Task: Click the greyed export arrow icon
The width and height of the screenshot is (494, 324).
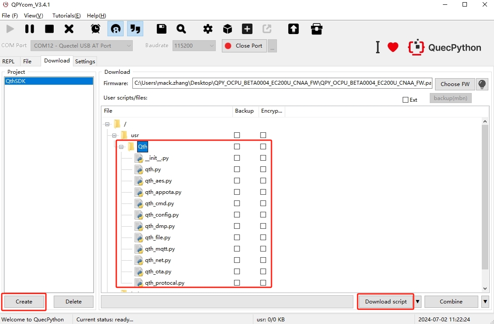Action: [x=267, y=29]
